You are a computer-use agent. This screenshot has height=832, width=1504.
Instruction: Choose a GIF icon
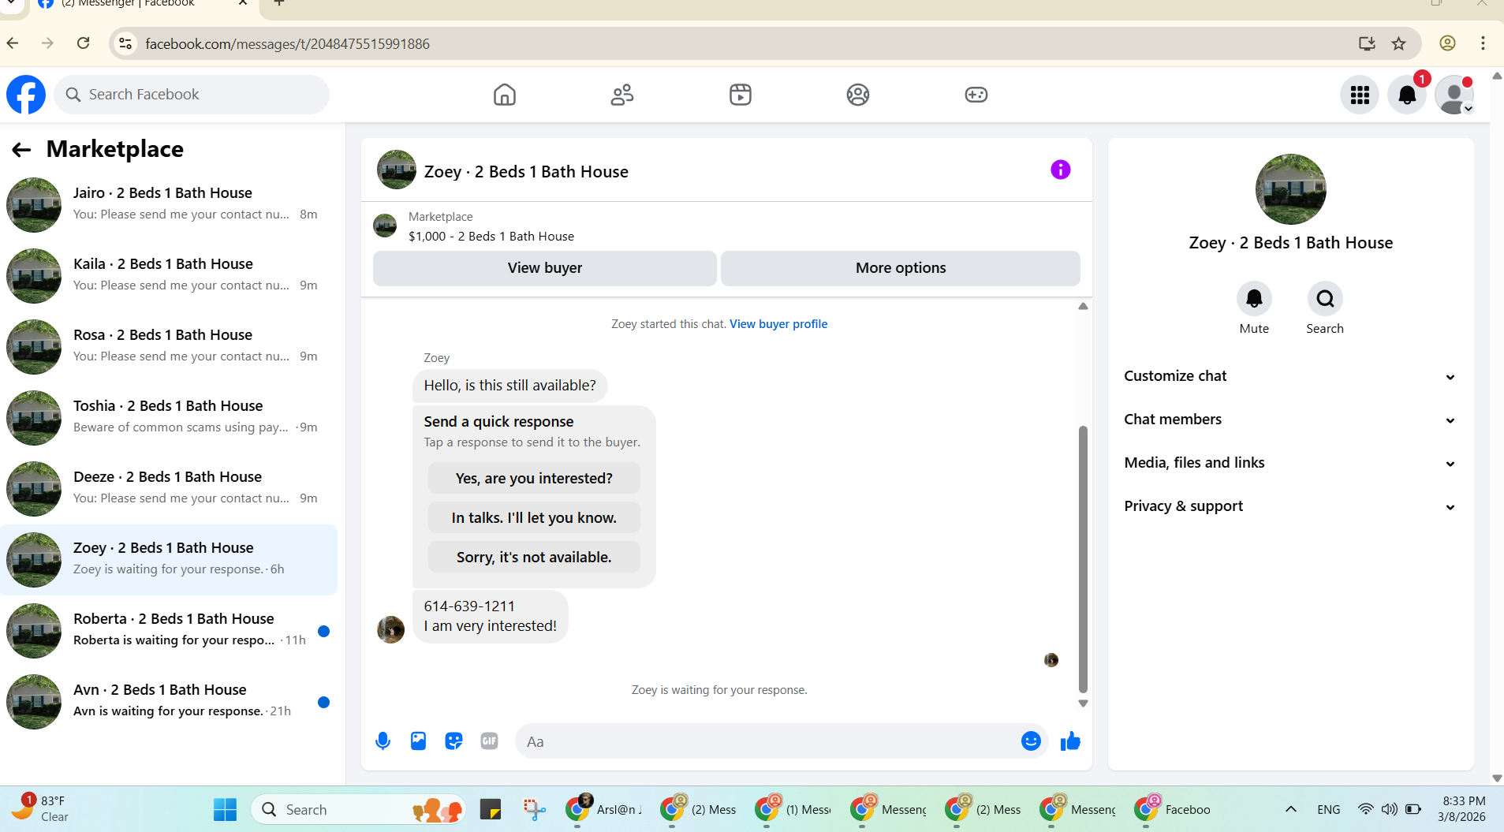pos(489,741)
